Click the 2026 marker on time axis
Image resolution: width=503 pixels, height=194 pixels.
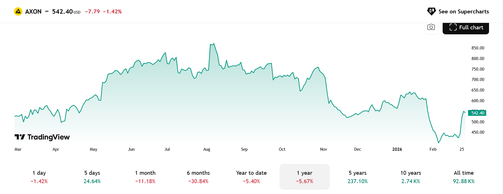coord(397,149)
